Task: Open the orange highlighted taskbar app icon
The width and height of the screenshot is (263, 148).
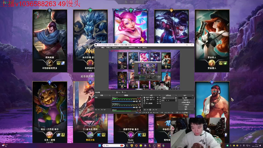Action: 159,145
